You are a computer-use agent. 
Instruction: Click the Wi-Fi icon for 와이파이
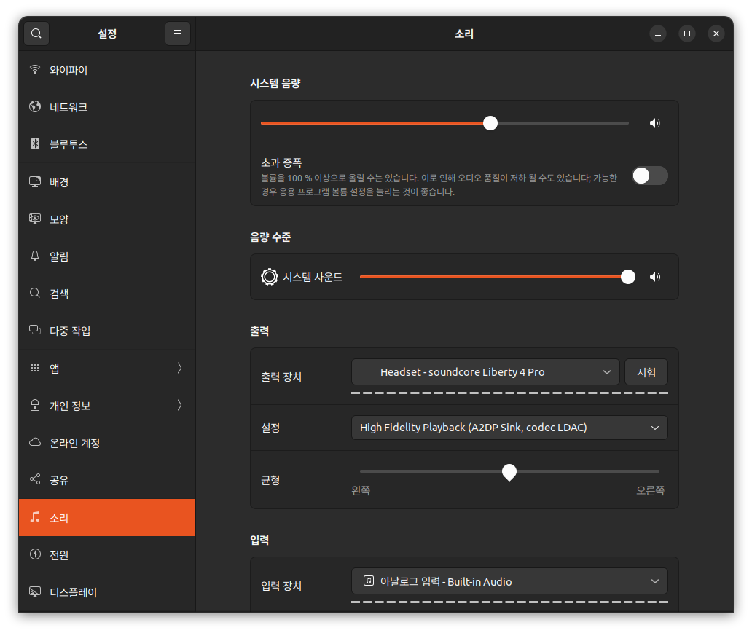[x=35, y=69]
